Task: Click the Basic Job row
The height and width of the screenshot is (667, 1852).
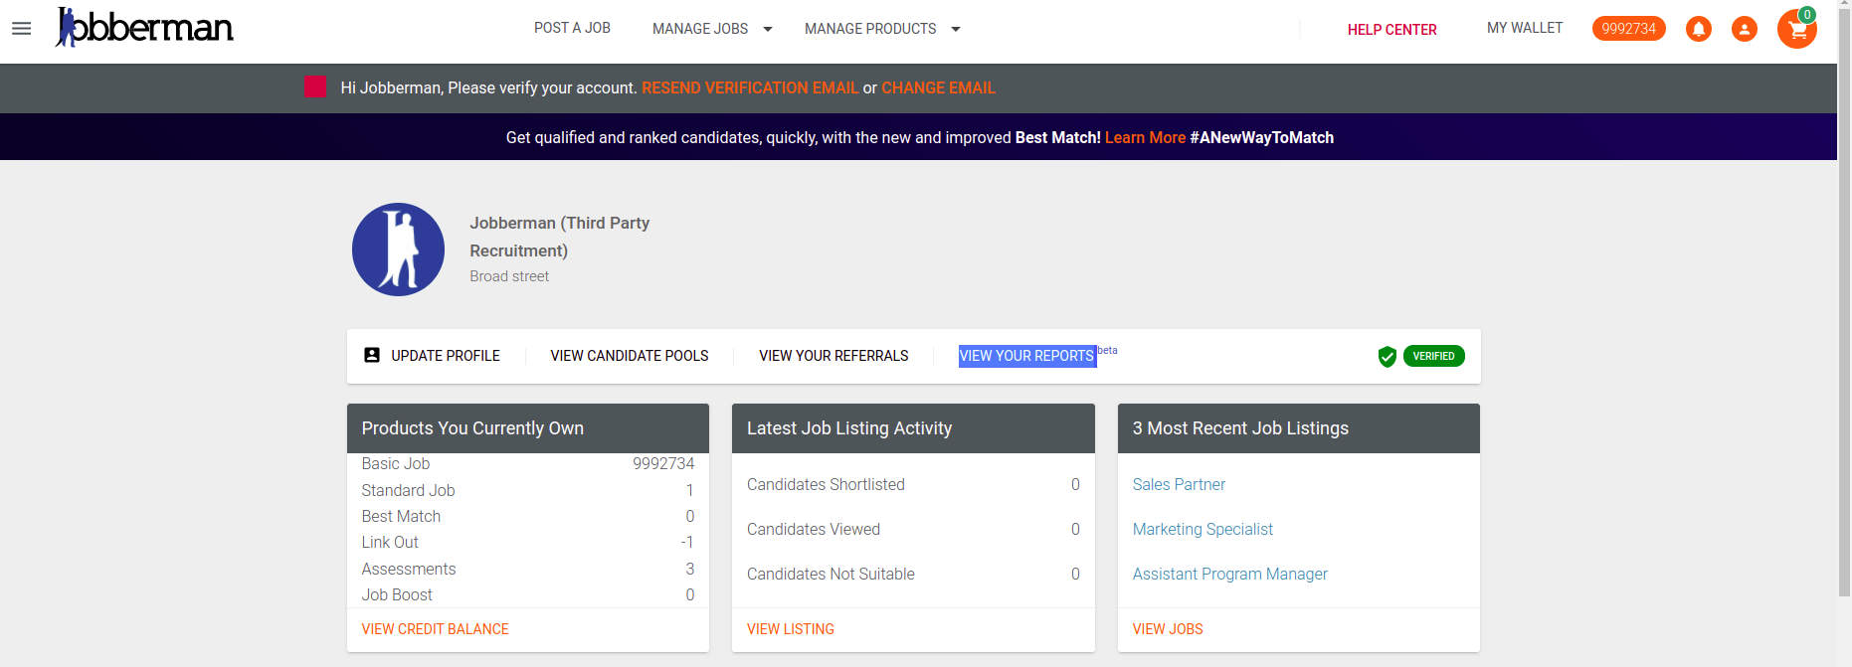Action: (x=528, y=464)
